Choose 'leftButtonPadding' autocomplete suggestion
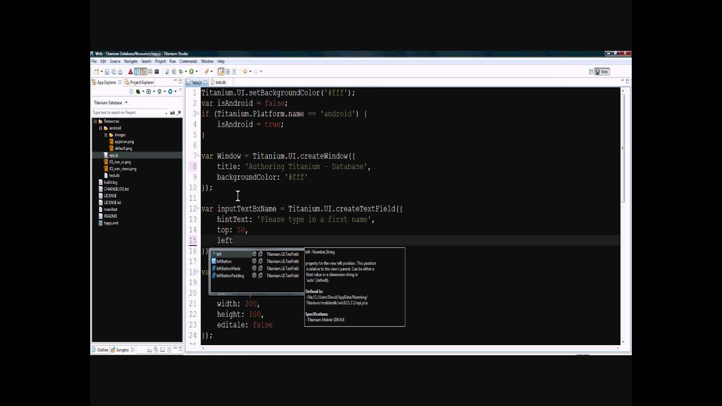 click(257, 276)
